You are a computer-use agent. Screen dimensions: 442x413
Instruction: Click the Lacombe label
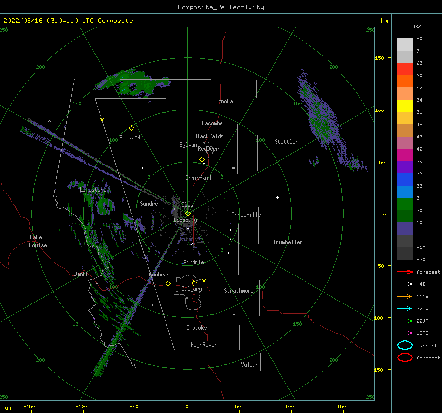(212, 123)
